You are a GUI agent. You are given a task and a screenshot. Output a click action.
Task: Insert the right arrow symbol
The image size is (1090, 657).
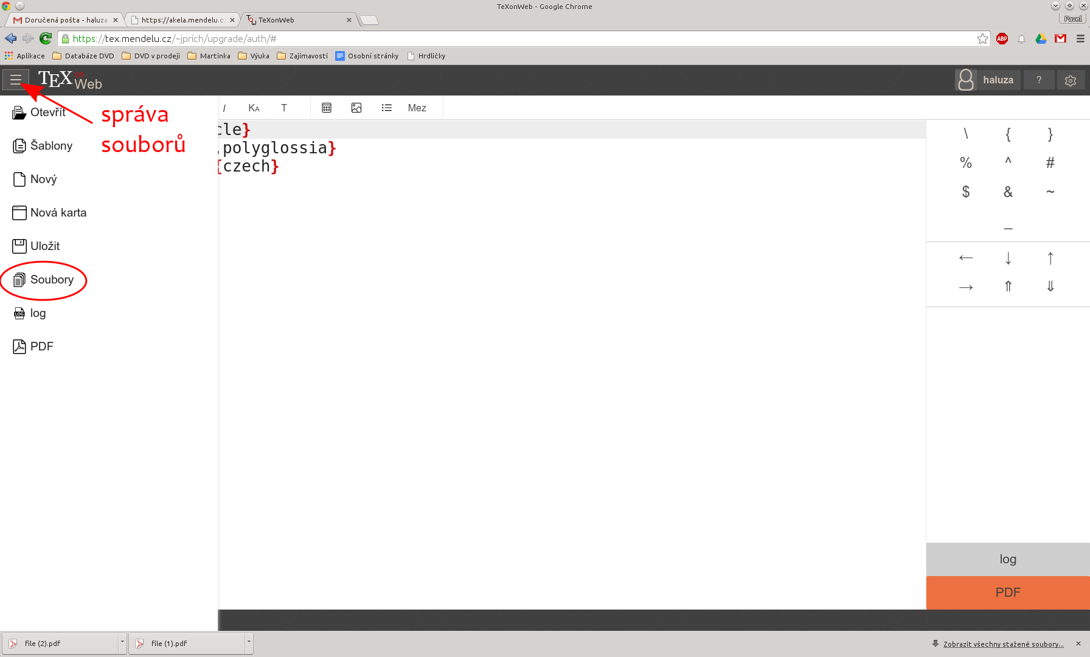966,287
